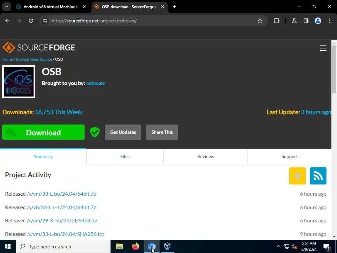Open the SourceForge hamburger menu
The width and height of the screenshot is (337, 253).
coord(323,48)
